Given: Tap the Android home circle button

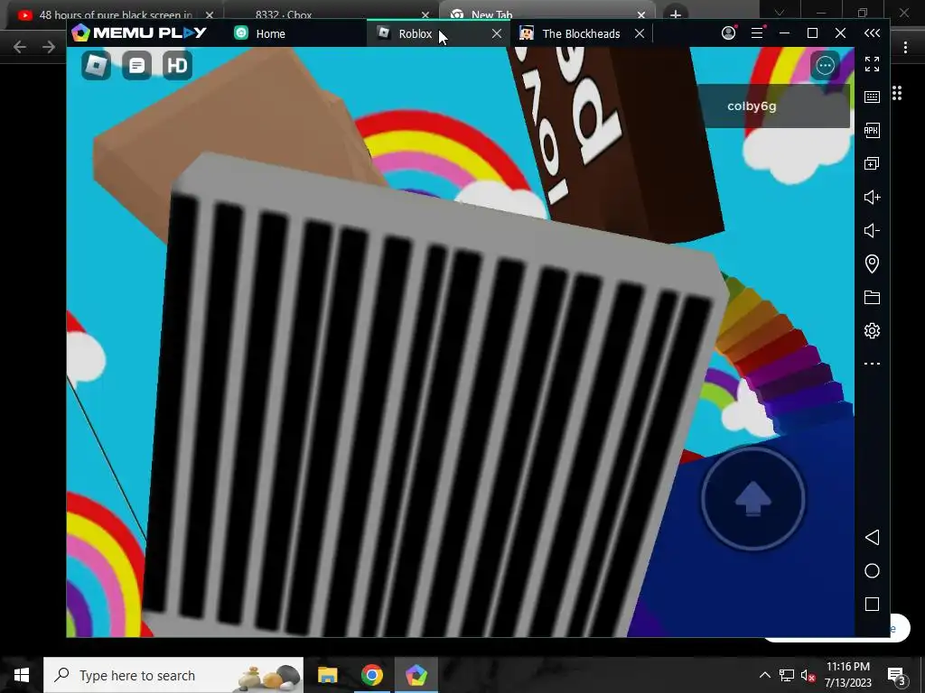Looking at the screenshot, I should 872,570.
